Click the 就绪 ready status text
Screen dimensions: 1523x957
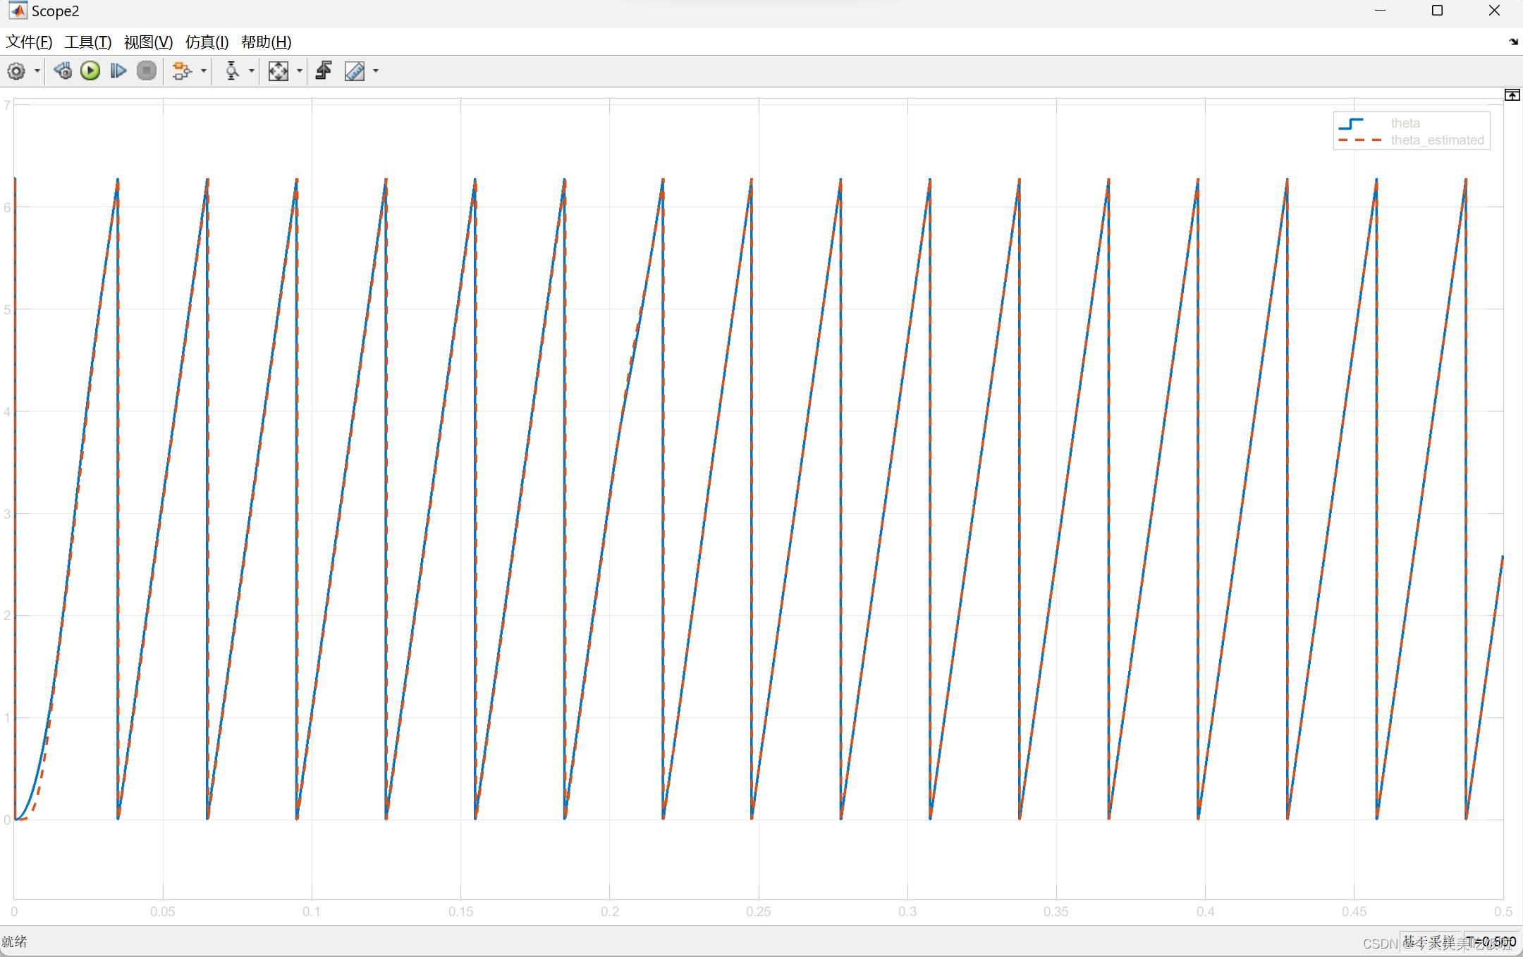[x=14, y=941]
